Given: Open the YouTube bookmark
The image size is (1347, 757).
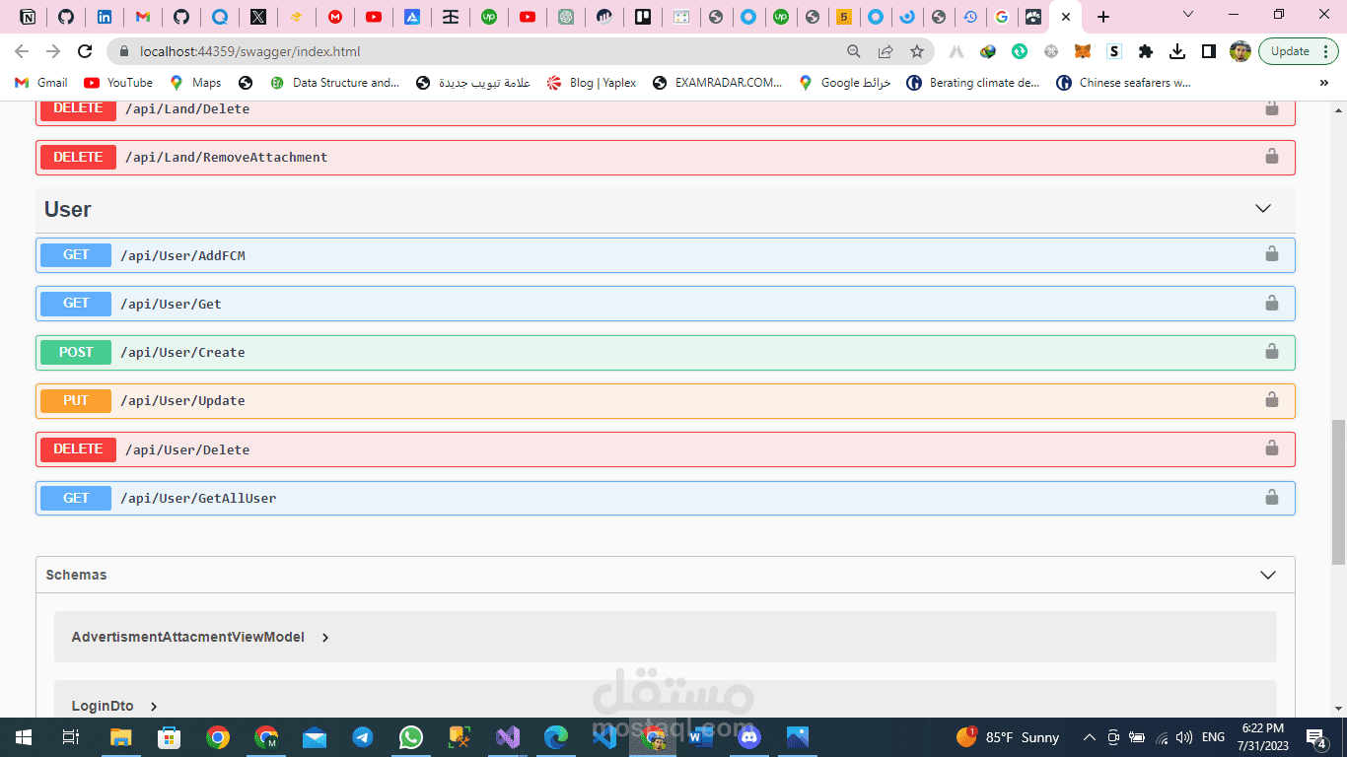Looking at the screenshot, I should tap(118, 83).
